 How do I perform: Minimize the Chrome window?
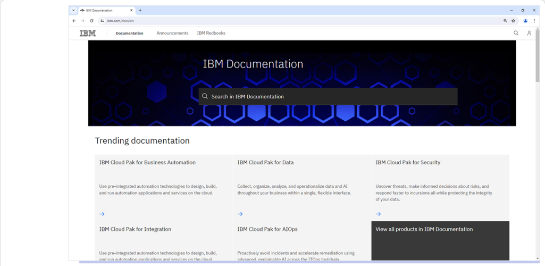point(512,11)
